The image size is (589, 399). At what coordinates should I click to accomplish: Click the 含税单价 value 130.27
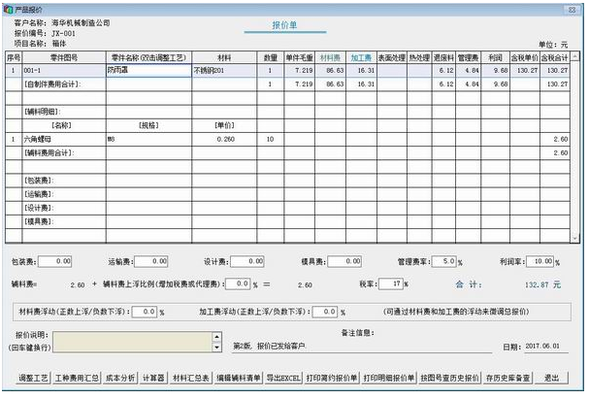click(x=525, y=70)
